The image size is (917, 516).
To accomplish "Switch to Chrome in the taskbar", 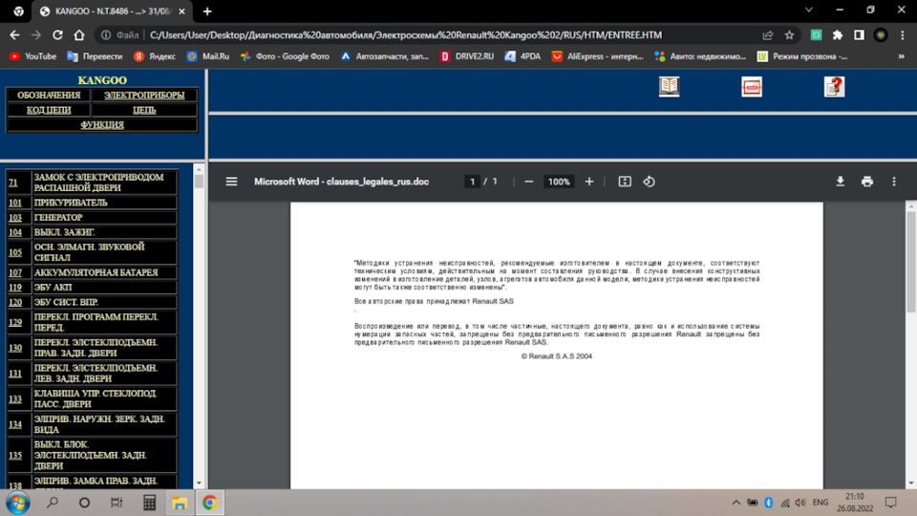I will [x=210, y=503].
